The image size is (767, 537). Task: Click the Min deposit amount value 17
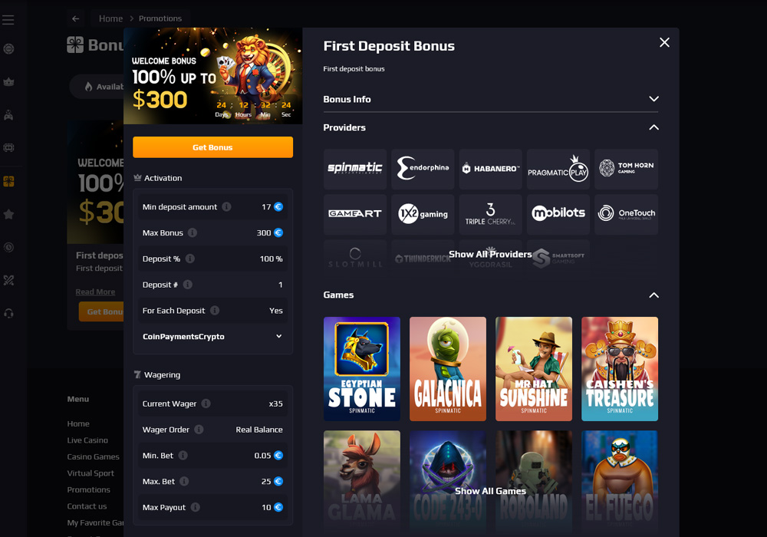[x=266, y=207]
